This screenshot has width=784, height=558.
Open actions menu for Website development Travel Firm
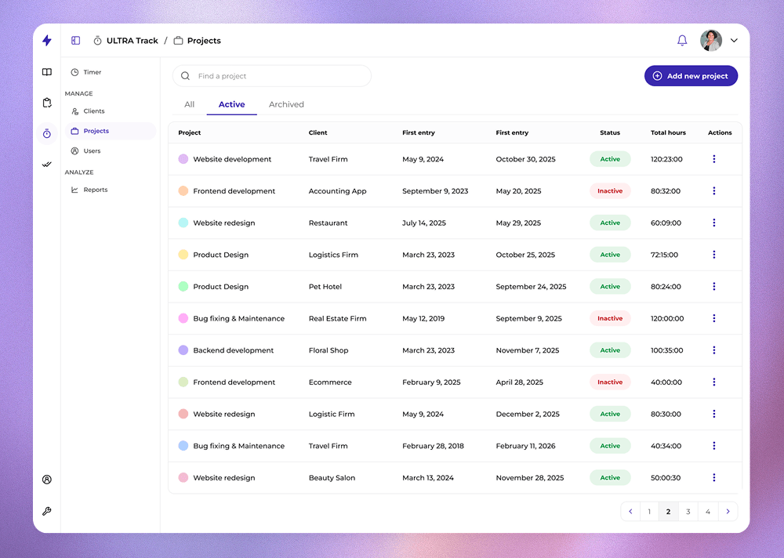click(714, 159)
